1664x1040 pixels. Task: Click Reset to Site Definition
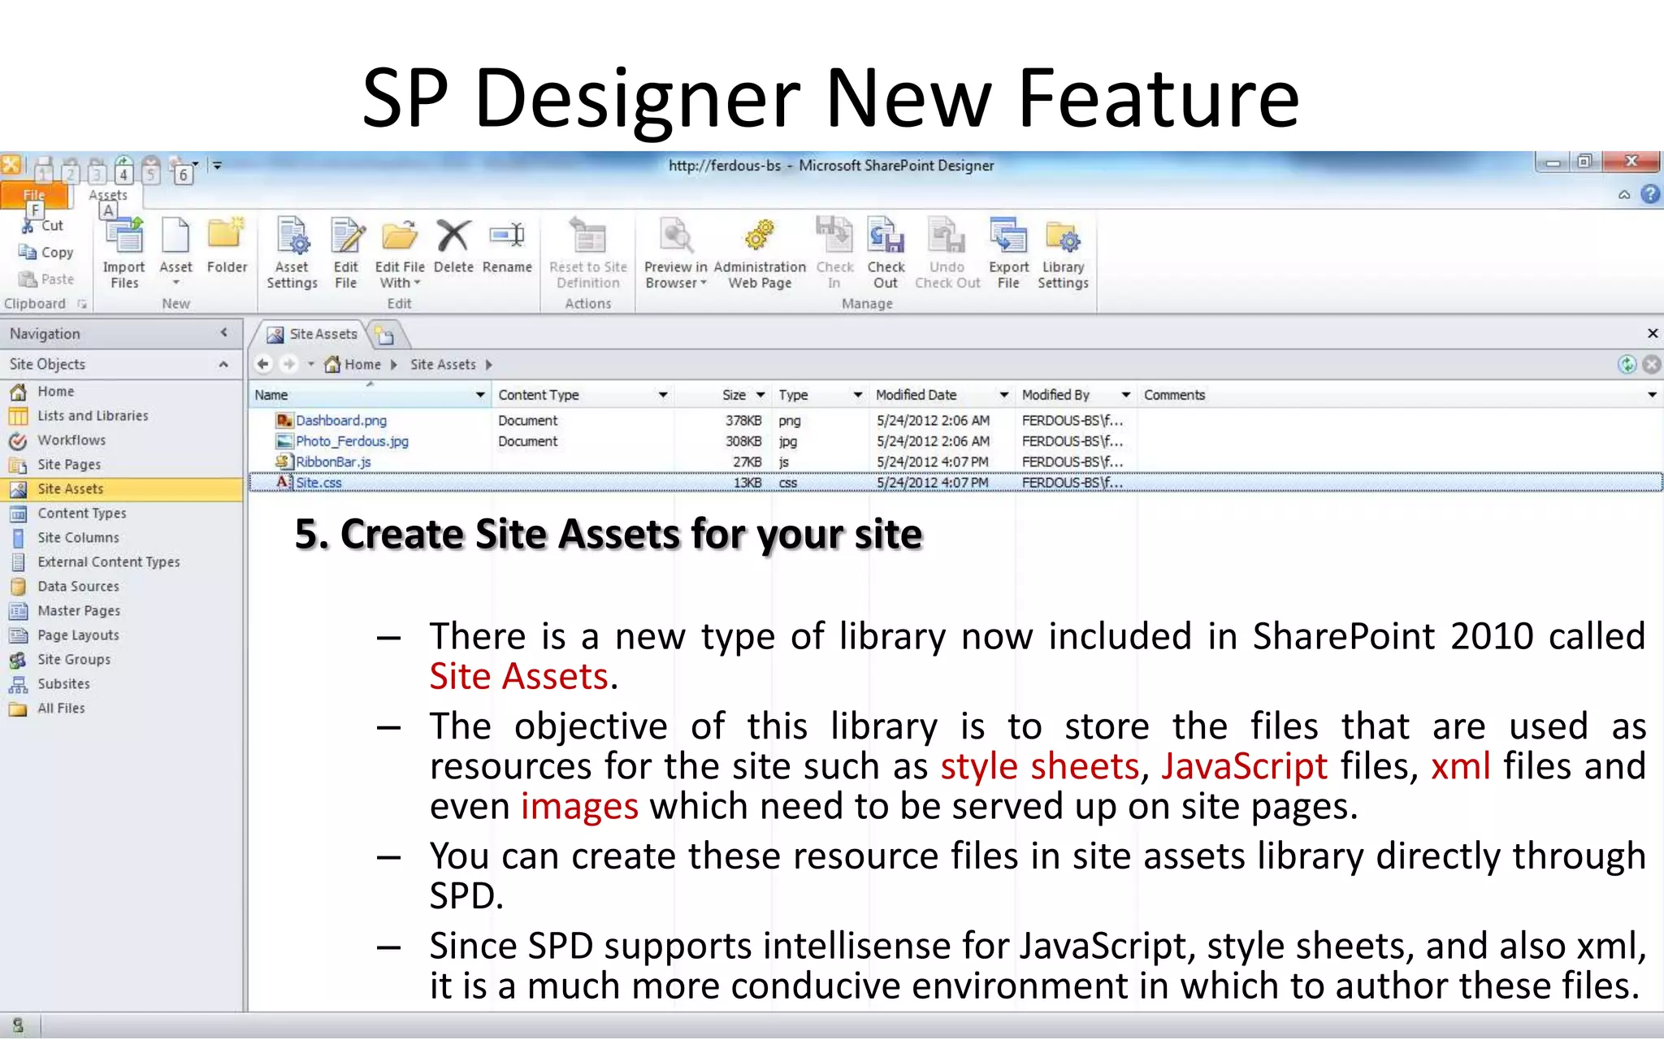tap(588, 252)
